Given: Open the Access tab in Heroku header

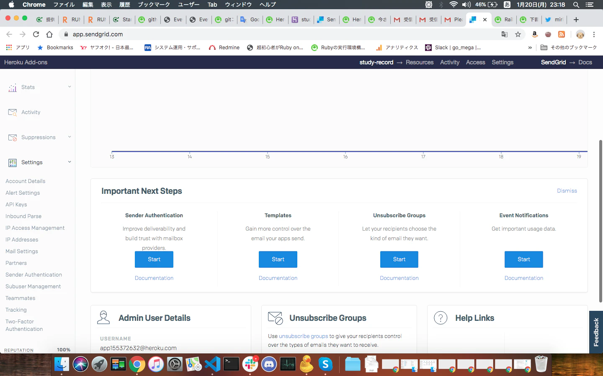Looking at the screenshot, I should (475, 62).
